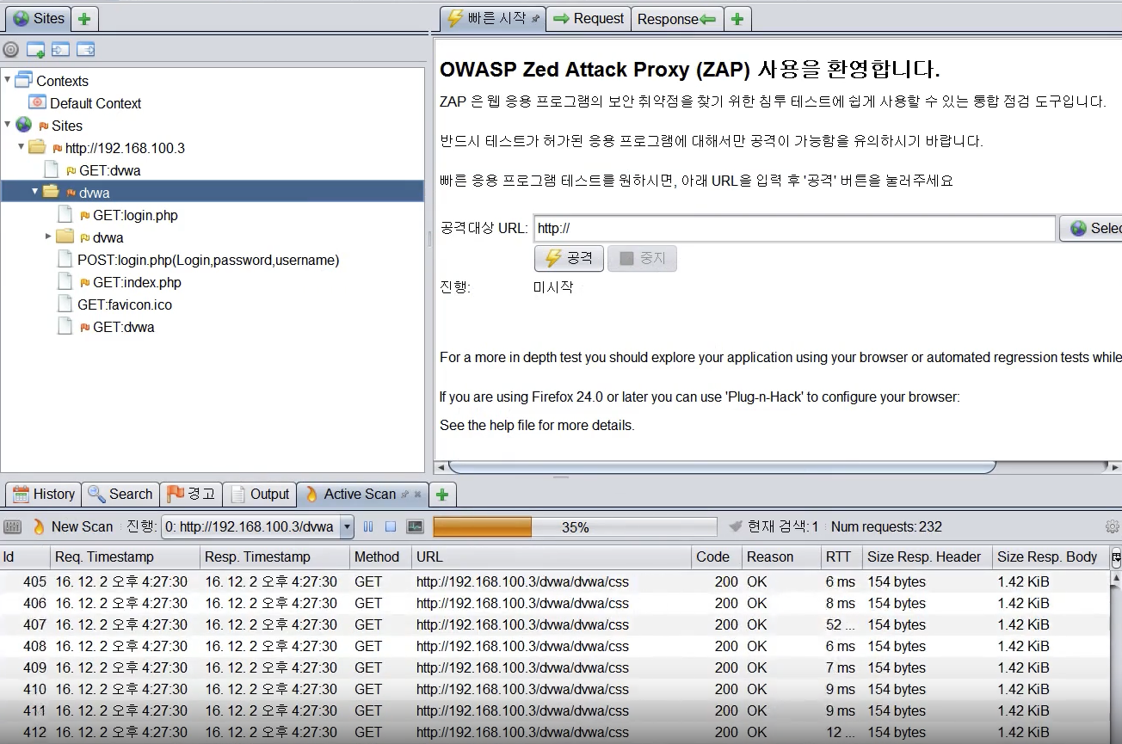This screenshot has width=1122, height=744.
Task: Show scan progress details monitor icon
Action: pyautogui.click(x=415, y=526)
